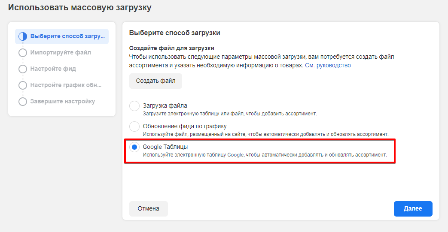Open the 'Выберите способ загру…' step label

[67, 36]
